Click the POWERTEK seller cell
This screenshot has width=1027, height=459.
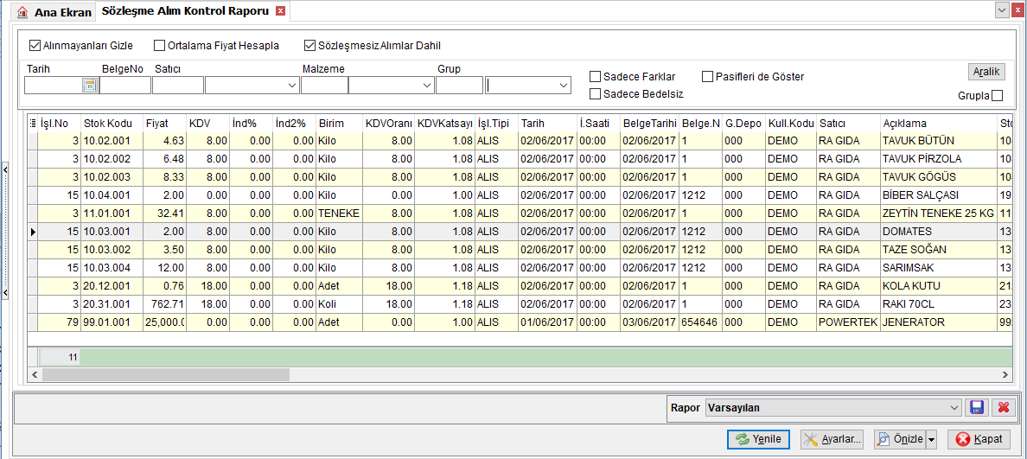coord(847,322)
